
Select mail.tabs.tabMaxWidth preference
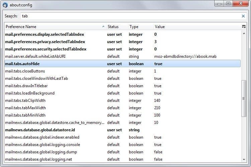pos(122,108)
